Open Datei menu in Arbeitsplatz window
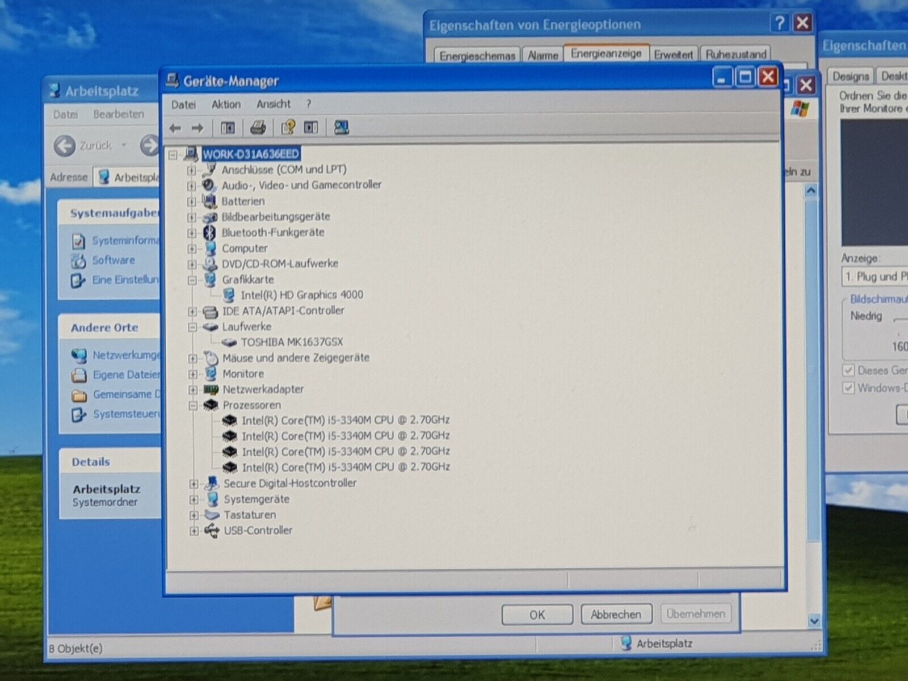Screen dimensions: 908x681 [x=65, y=115]
